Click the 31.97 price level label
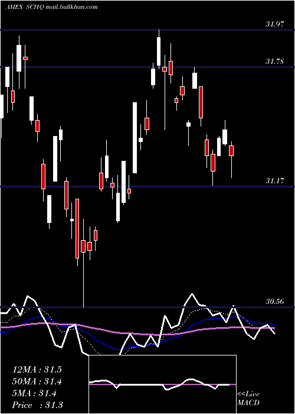The height and width of the screenshot is (414, 295). tap(275, 24)
